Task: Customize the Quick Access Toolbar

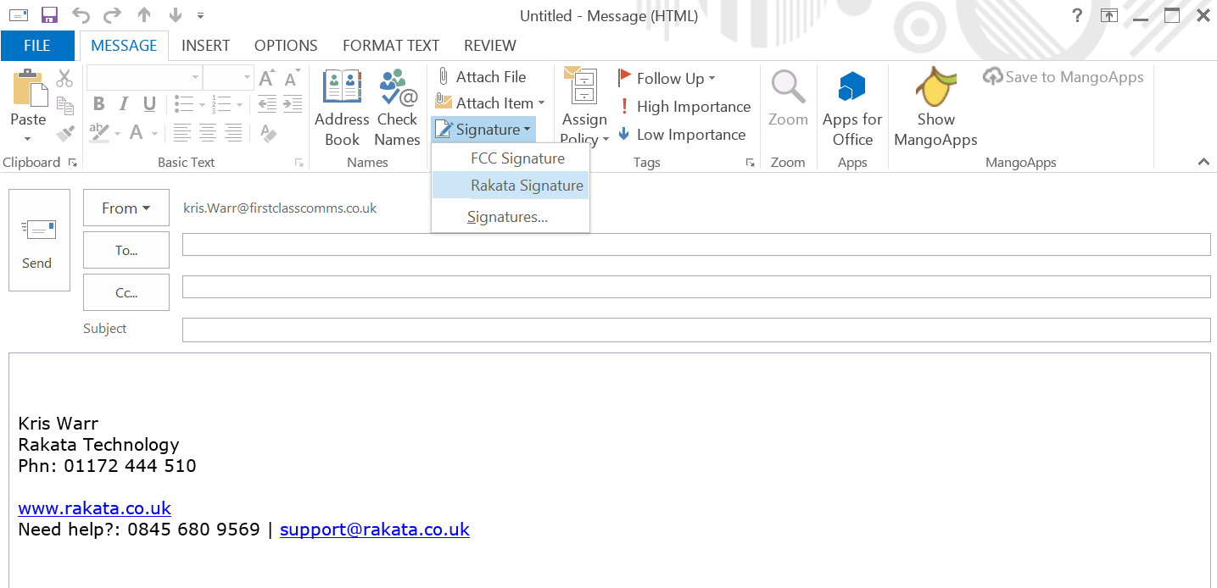Action: click(x=200, y=15)
